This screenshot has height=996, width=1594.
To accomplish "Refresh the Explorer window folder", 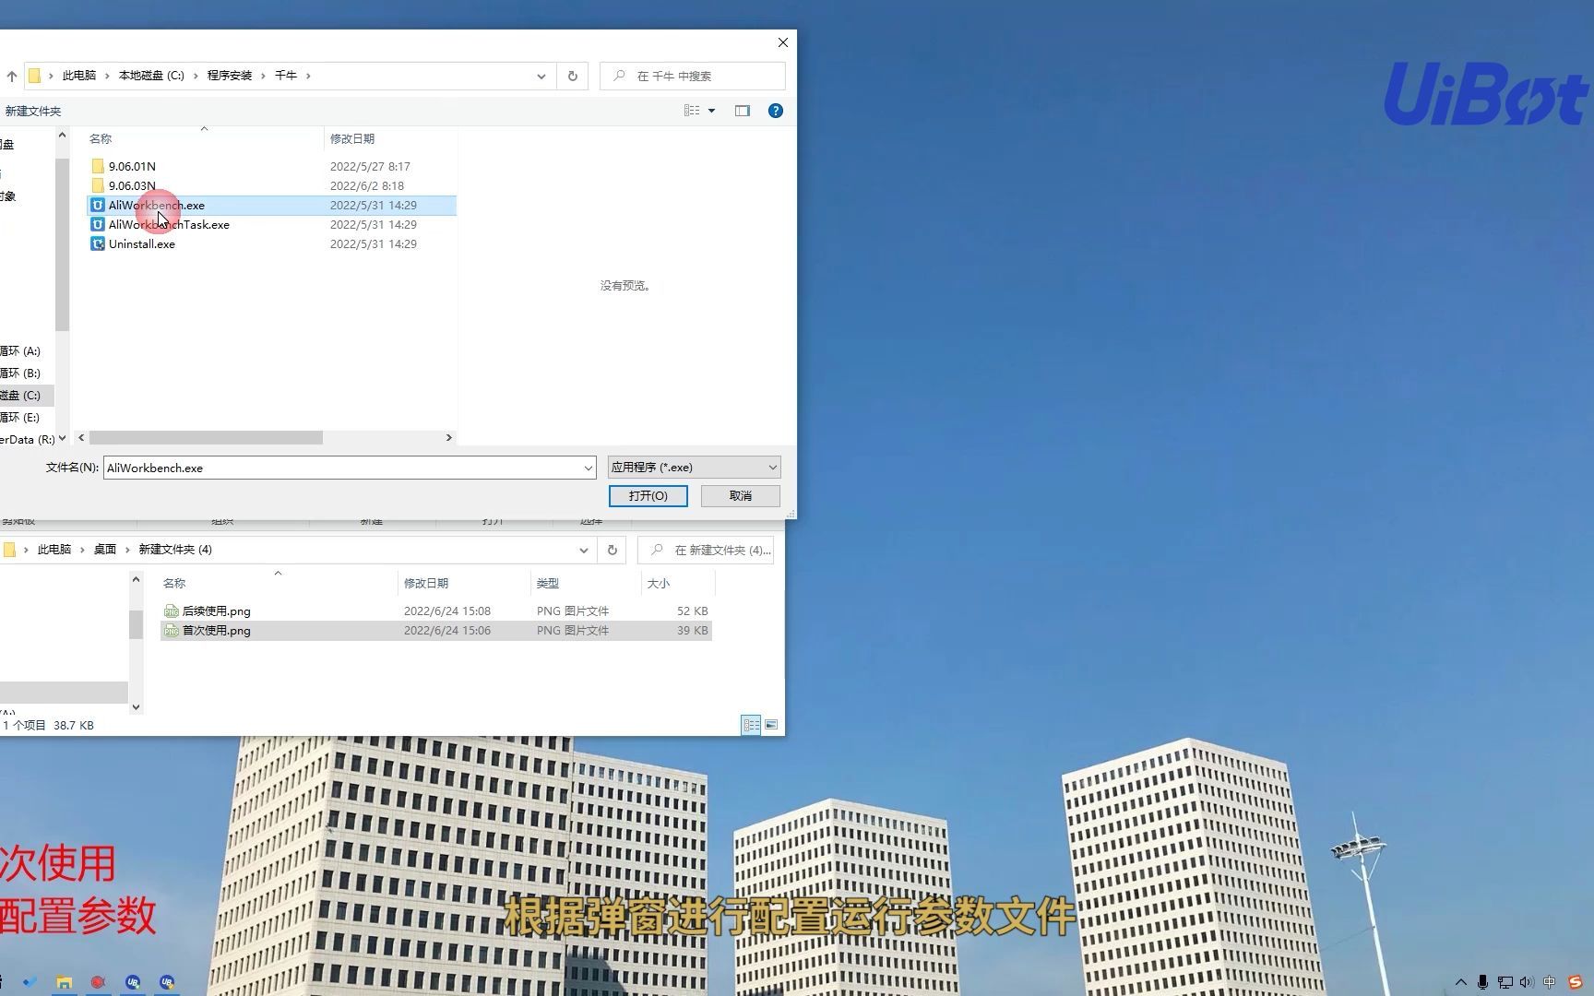I will pos(613,551).
